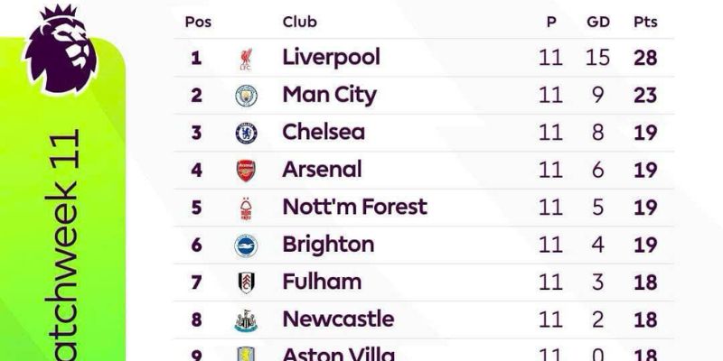Select the Pos column header
Image resolution: width=723 pixels, height=361 pixels.
point(198,22)
